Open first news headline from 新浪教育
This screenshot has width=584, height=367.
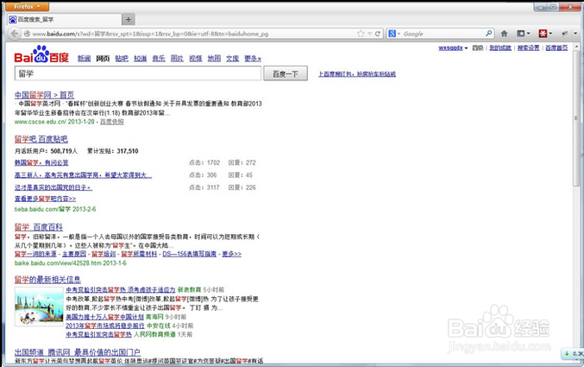121,290
